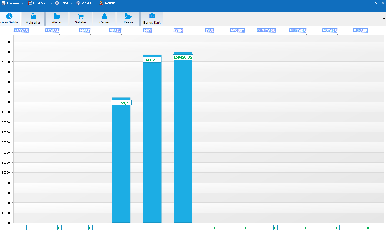Click the NOYABR month label

330,30
